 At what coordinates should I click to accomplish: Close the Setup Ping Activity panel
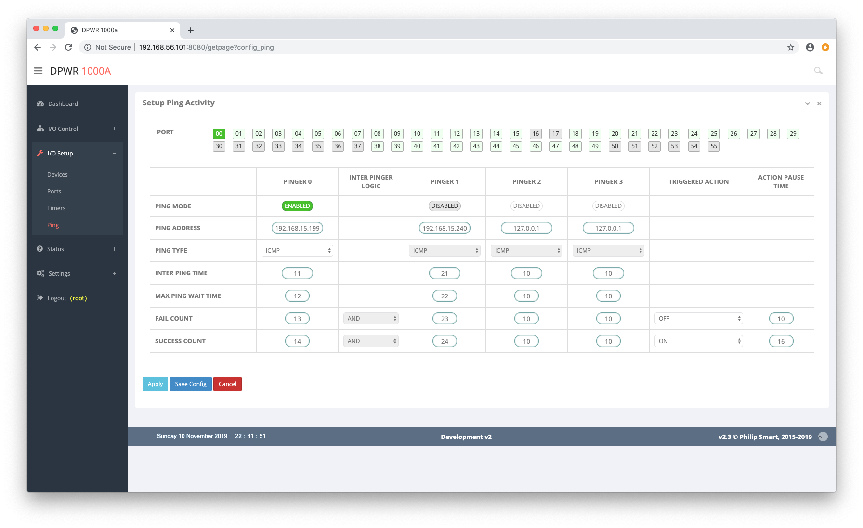tap(819, 103)
